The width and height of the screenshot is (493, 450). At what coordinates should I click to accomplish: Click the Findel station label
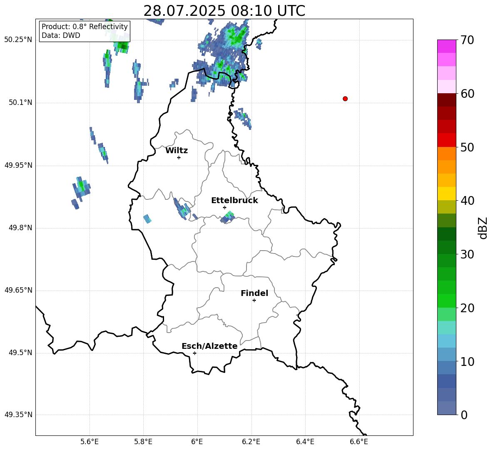coord(254,293)
